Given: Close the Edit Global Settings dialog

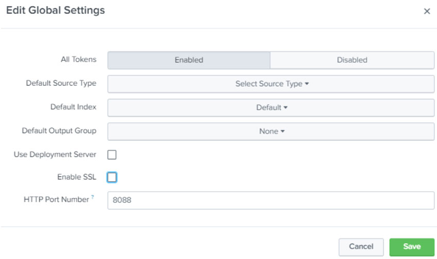Looking at the screenshot, I should pyautogui.click(x=427, y=11).
